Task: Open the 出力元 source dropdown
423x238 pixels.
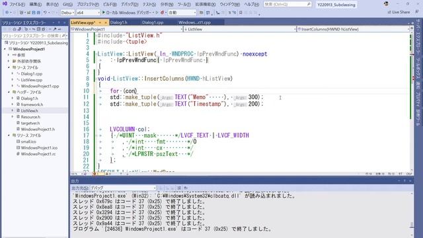Action: (123, 188)
